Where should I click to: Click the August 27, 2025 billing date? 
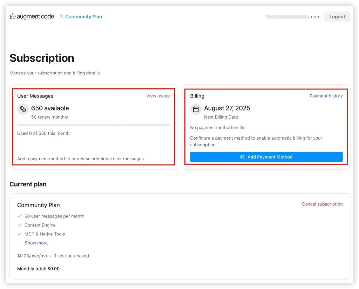tap(227, 108)
